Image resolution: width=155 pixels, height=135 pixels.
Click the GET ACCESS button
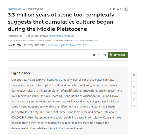click(118, 55)
